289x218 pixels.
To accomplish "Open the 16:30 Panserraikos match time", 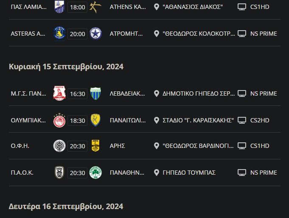I will [78, 94].
